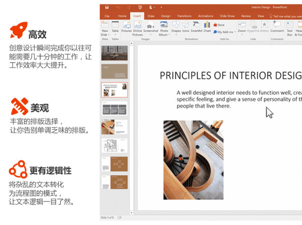Screen dimensions: 302x225
Task: Open the View tab
Action: click(261, 16)
